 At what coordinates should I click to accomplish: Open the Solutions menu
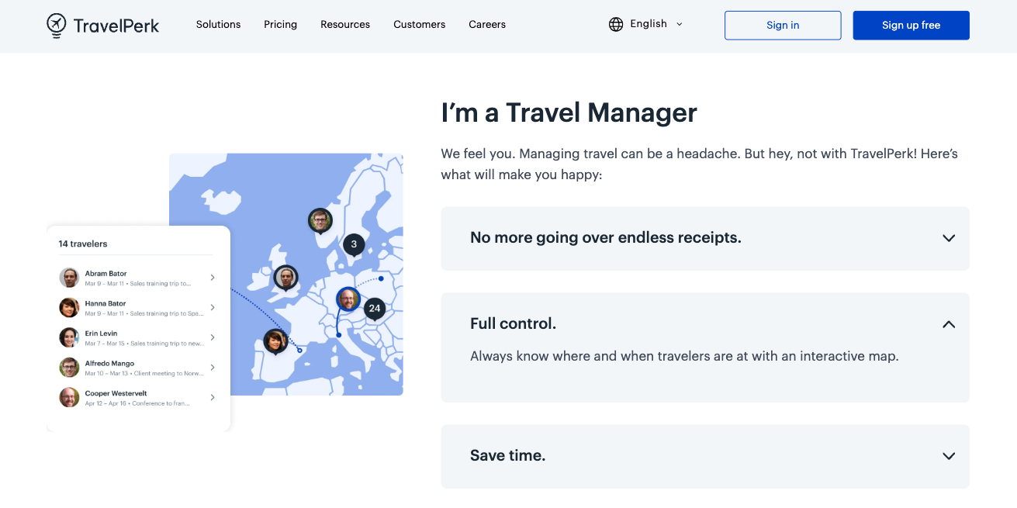click(x=218, y=25)
